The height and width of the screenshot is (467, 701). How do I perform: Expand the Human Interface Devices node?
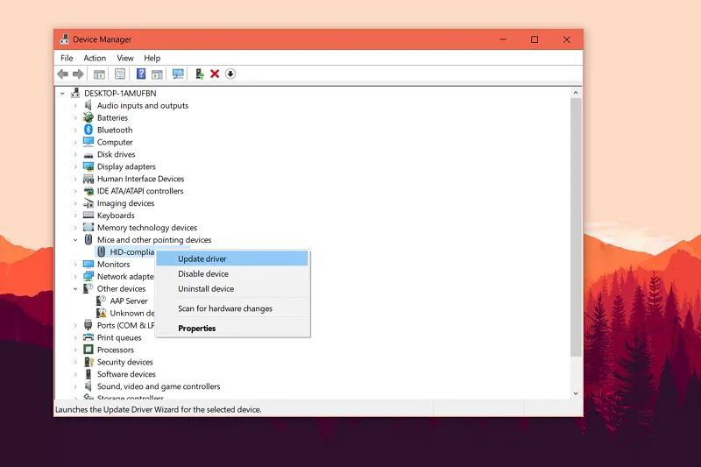tap(75, 179)
